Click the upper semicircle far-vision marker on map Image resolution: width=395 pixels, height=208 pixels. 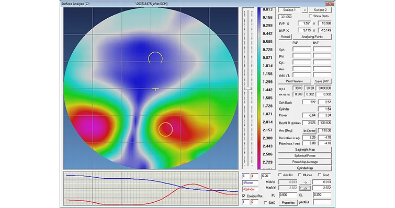pos(155,57)
